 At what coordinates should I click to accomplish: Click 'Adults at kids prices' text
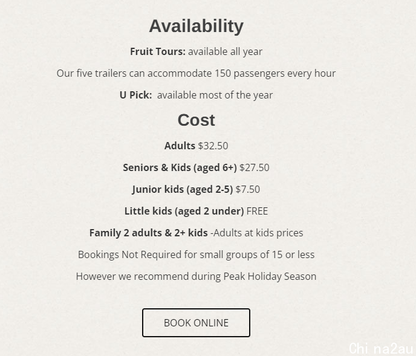click(x=258, y=233)
